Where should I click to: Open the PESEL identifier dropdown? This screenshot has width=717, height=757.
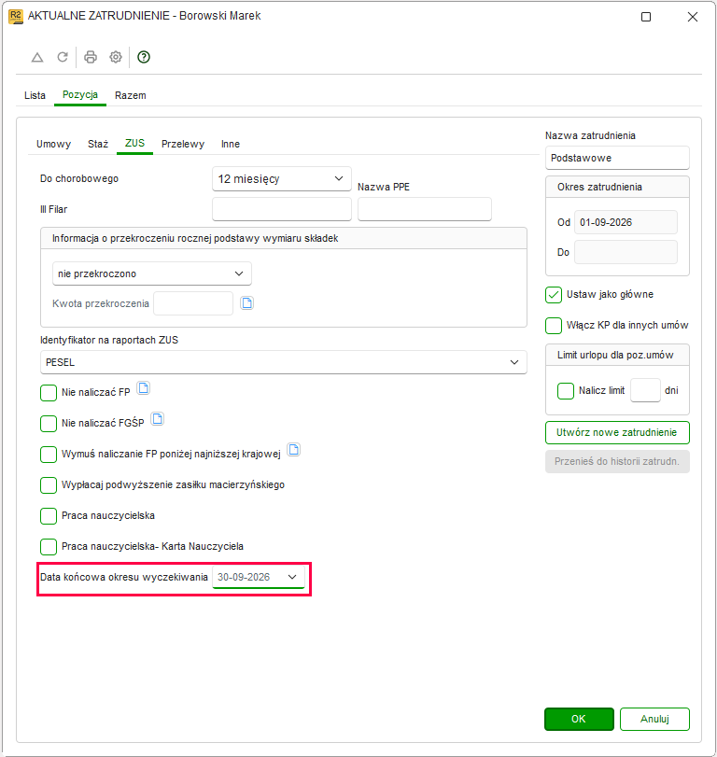(284, 362)
